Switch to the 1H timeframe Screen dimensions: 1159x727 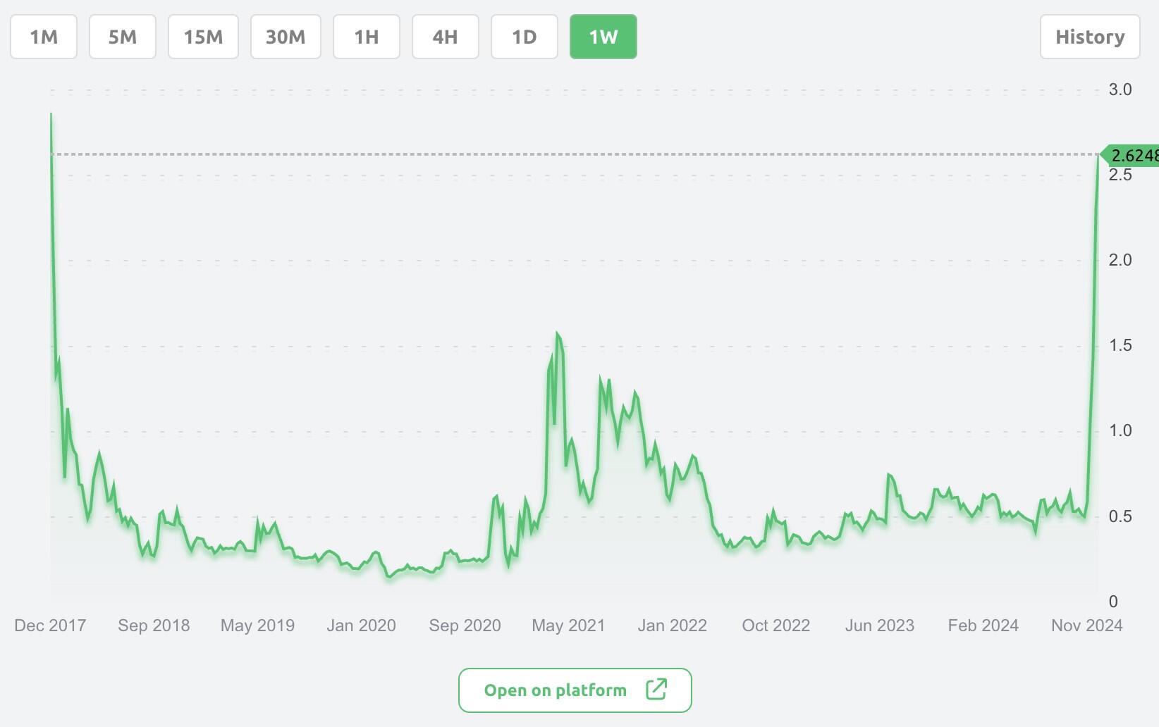coord(367,37)
